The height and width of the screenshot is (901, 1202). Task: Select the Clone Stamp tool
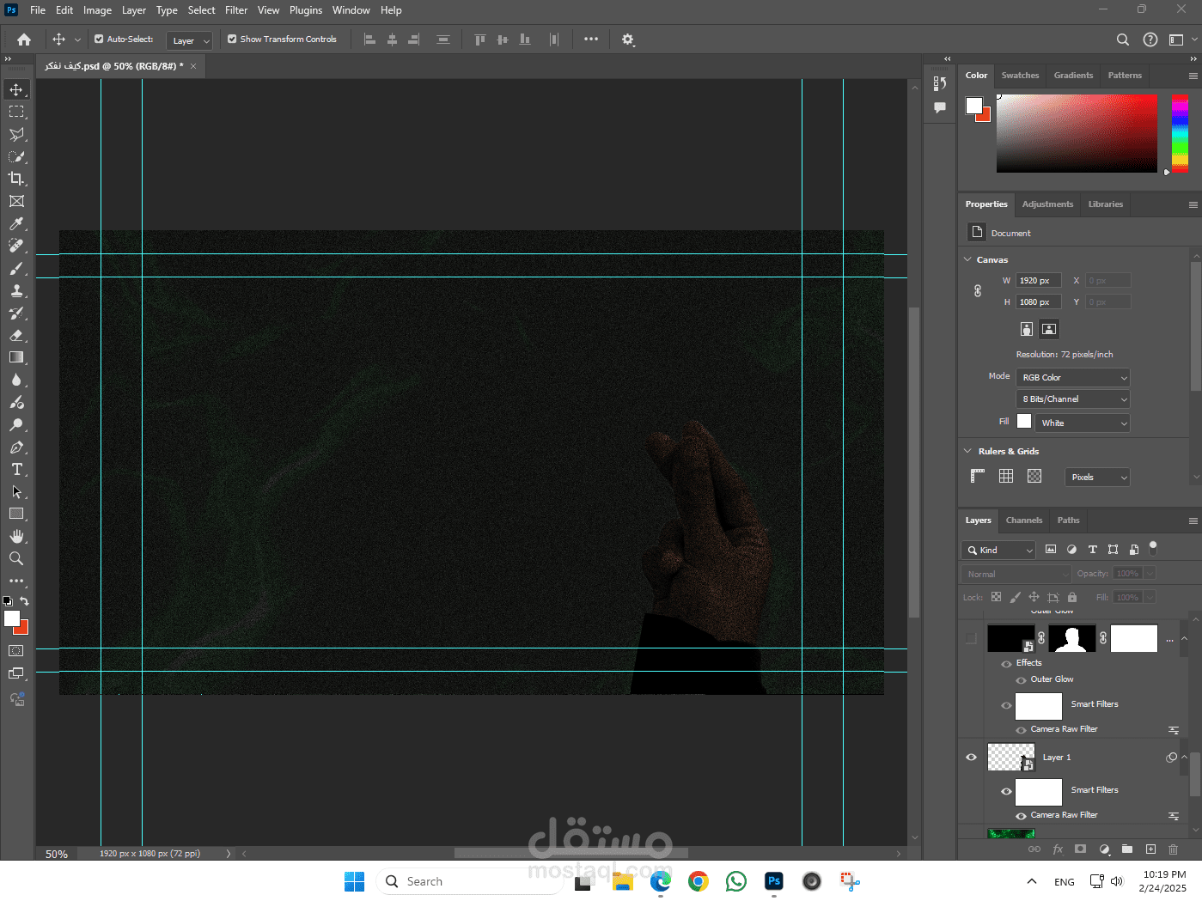pos(16,290)
